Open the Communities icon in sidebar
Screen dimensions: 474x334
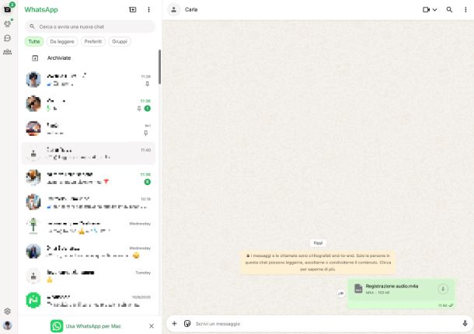pos(7,52)
